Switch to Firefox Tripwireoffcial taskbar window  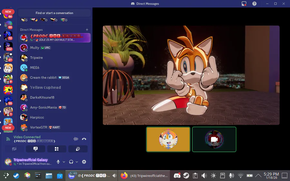pyautogui.click(x=144, y=176)
